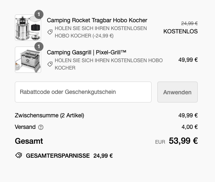Image resolution: width=215 pixels, height=182 pixels.
Task: Click the Anwenden button
Action: click(x=178, y=92)
